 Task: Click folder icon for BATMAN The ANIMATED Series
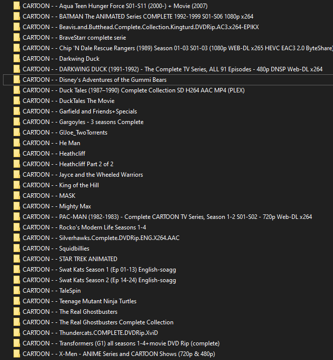(x=17, y=17)
